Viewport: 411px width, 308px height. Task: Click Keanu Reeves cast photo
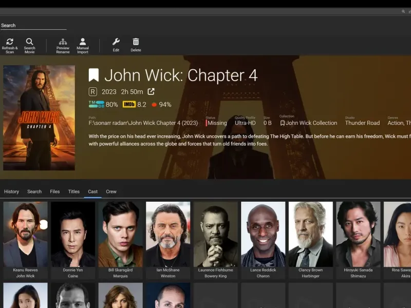coord(25,234)
